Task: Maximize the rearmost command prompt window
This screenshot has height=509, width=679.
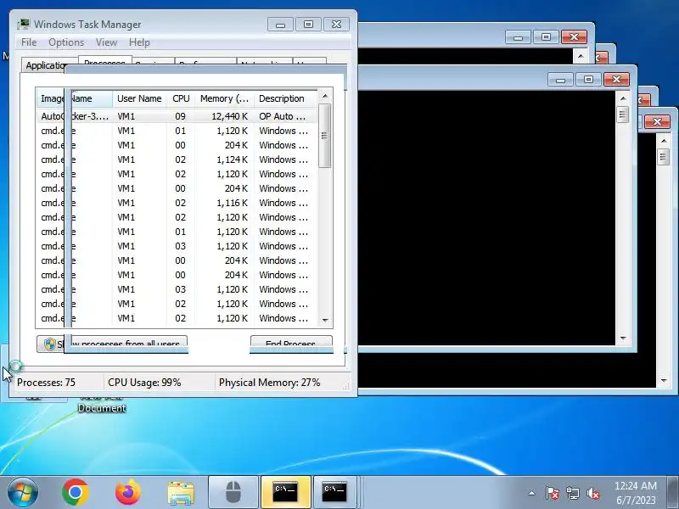Action: point(546,37)
